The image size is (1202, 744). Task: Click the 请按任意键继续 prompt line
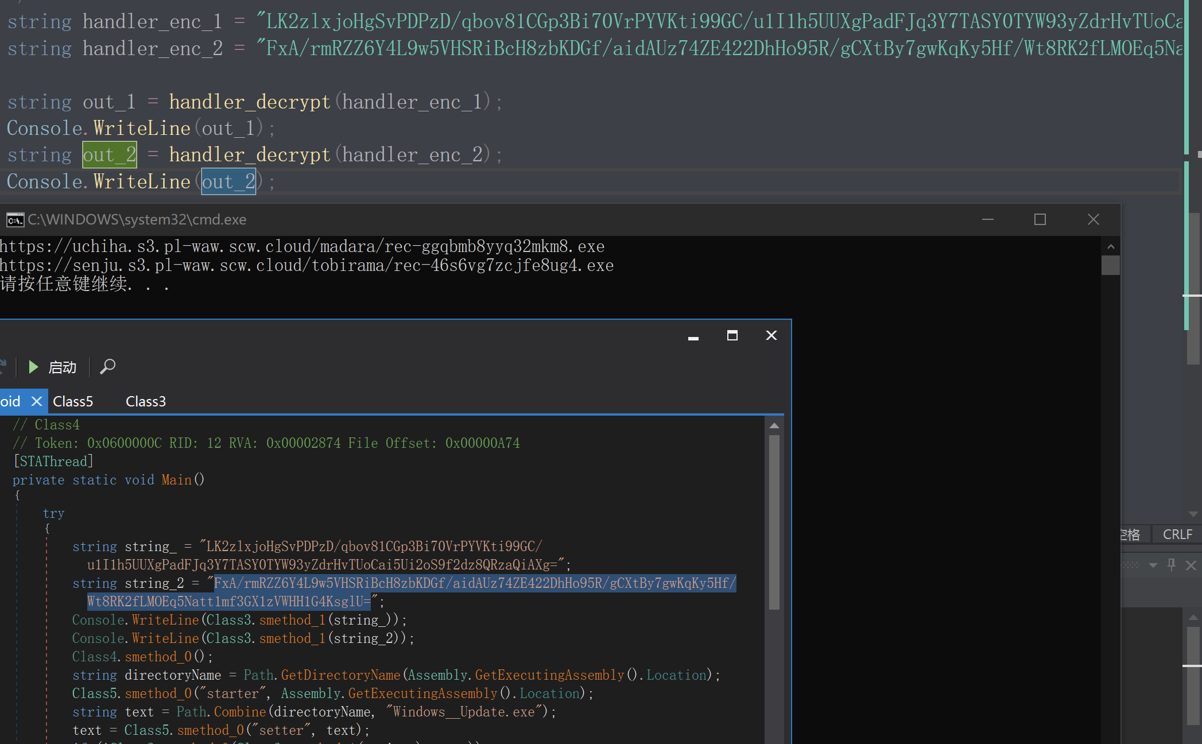point(84,284)
